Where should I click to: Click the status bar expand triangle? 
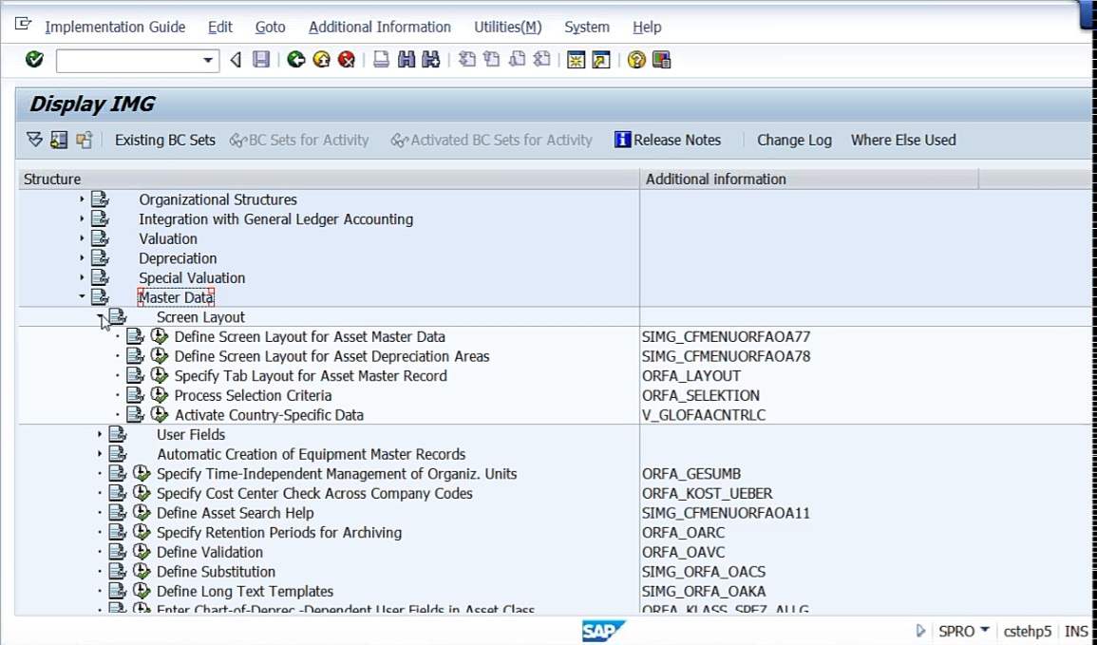920,631
